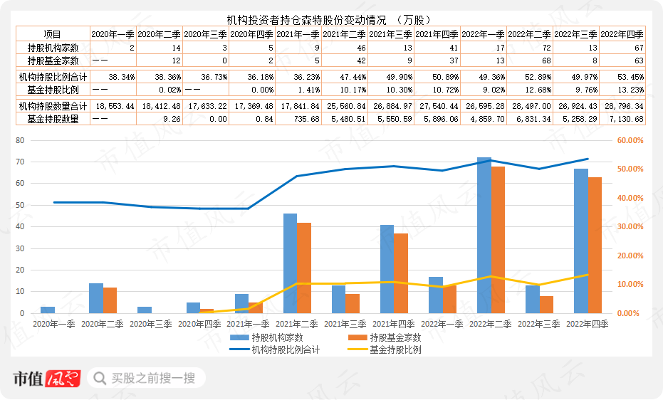
Task: Click the 机构持股比例合计 row label
Action: click(53, 77)
